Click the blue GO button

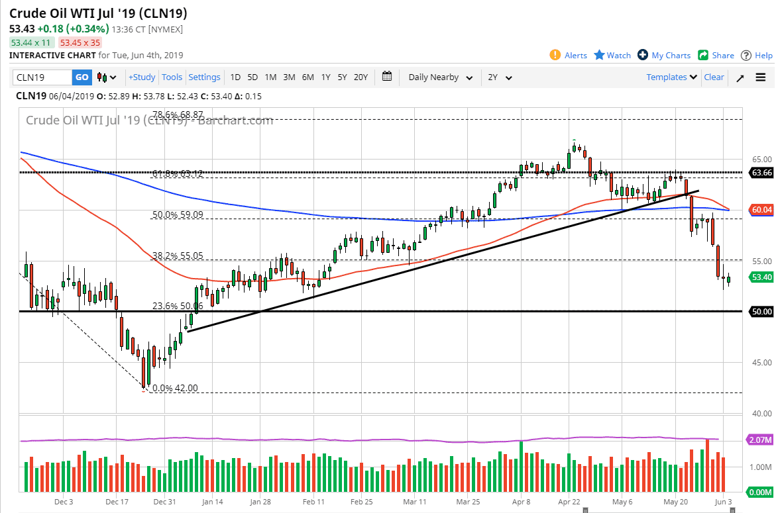click(x=82, y=77)
